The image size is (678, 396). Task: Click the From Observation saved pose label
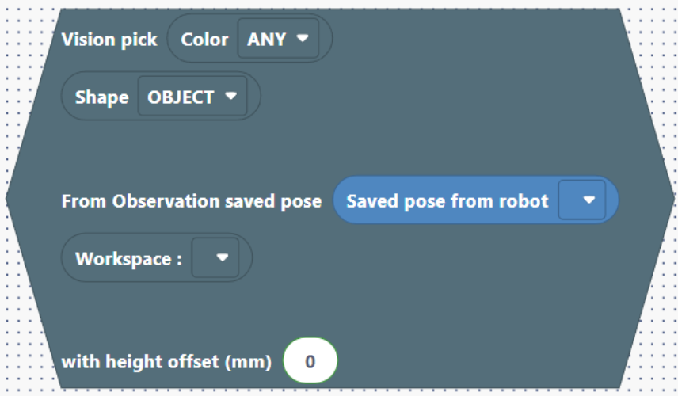[192, 201]
